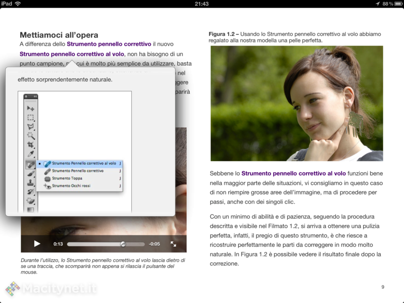Screen dimensions: 404x303
Task: Choose Strumento Pennello correttivo al volo
Action: [x=83, y=164]
